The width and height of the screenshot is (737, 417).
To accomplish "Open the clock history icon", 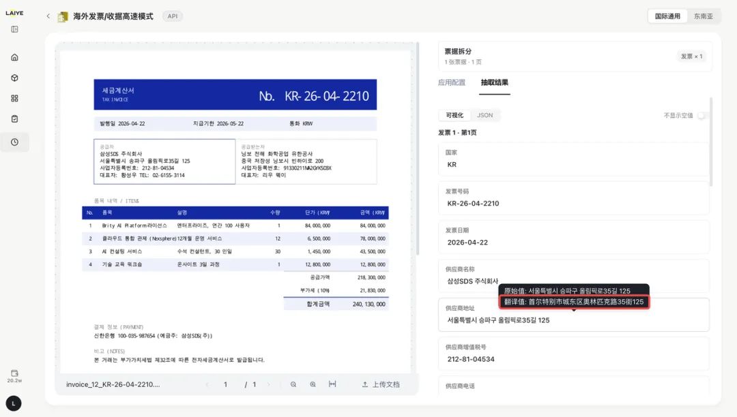I will (x=14, y=142).
